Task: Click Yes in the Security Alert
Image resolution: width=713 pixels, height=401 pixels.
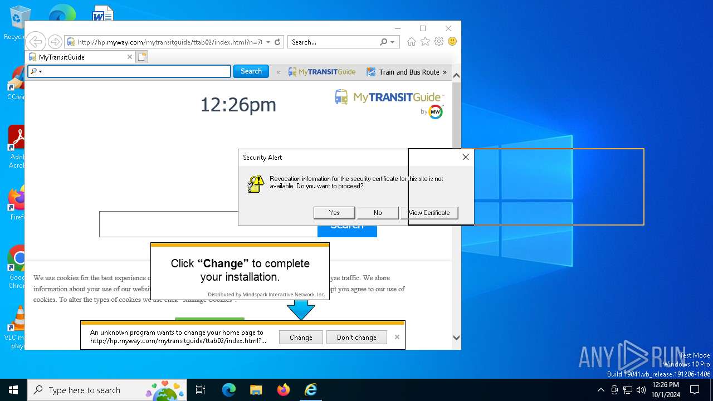Action: click(x=334, y=212)
